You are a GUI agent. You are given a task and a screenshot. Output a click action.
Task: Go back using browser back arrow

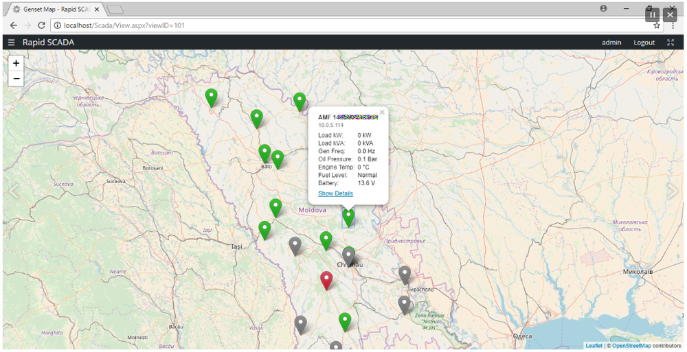14,25
